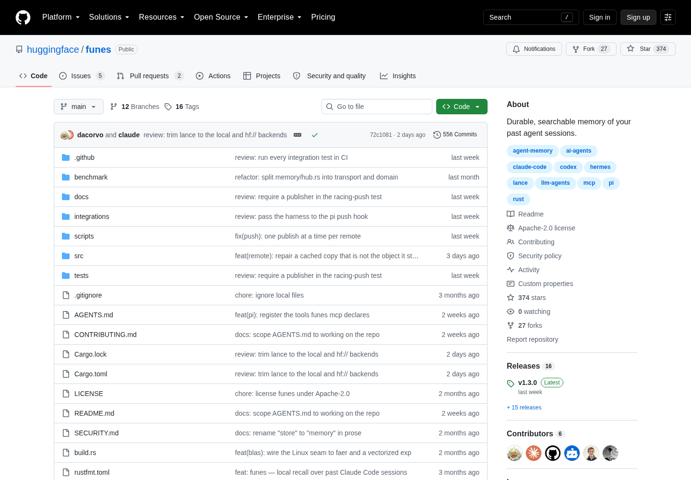The image size is (691, 480).
Task: Switch to the Pull requests tab
Action: pos(150,76)
